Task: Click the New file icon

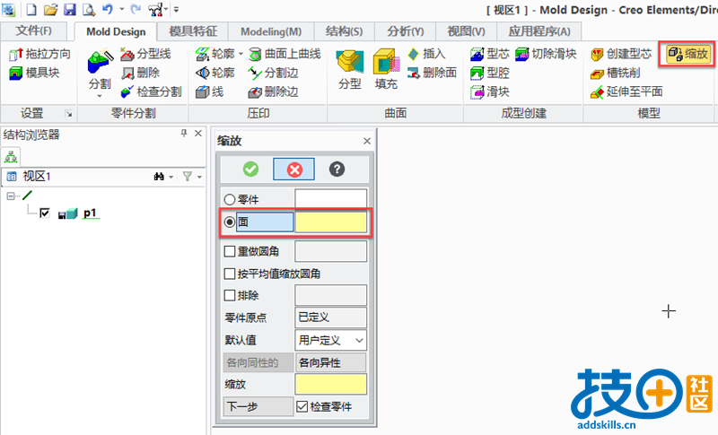Action: (31, 9)
